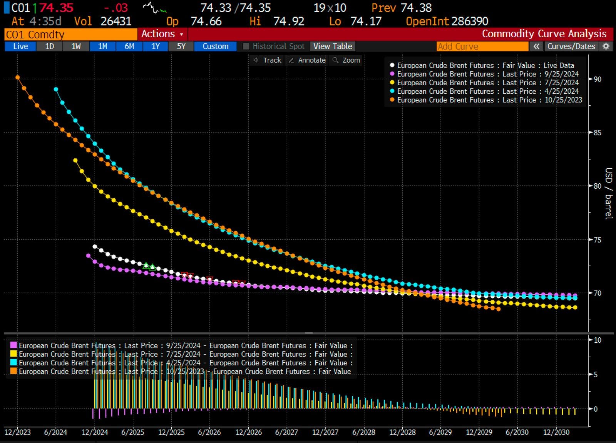Click the 90 y-axis price label
This screenshot has width=616, height=443.
pos(598,79)
